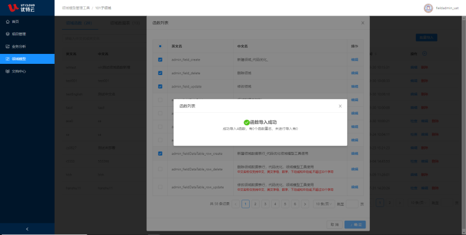Click the plus circle icon beside 操作 header
466x235 pixels.
(x=424, y=53)
